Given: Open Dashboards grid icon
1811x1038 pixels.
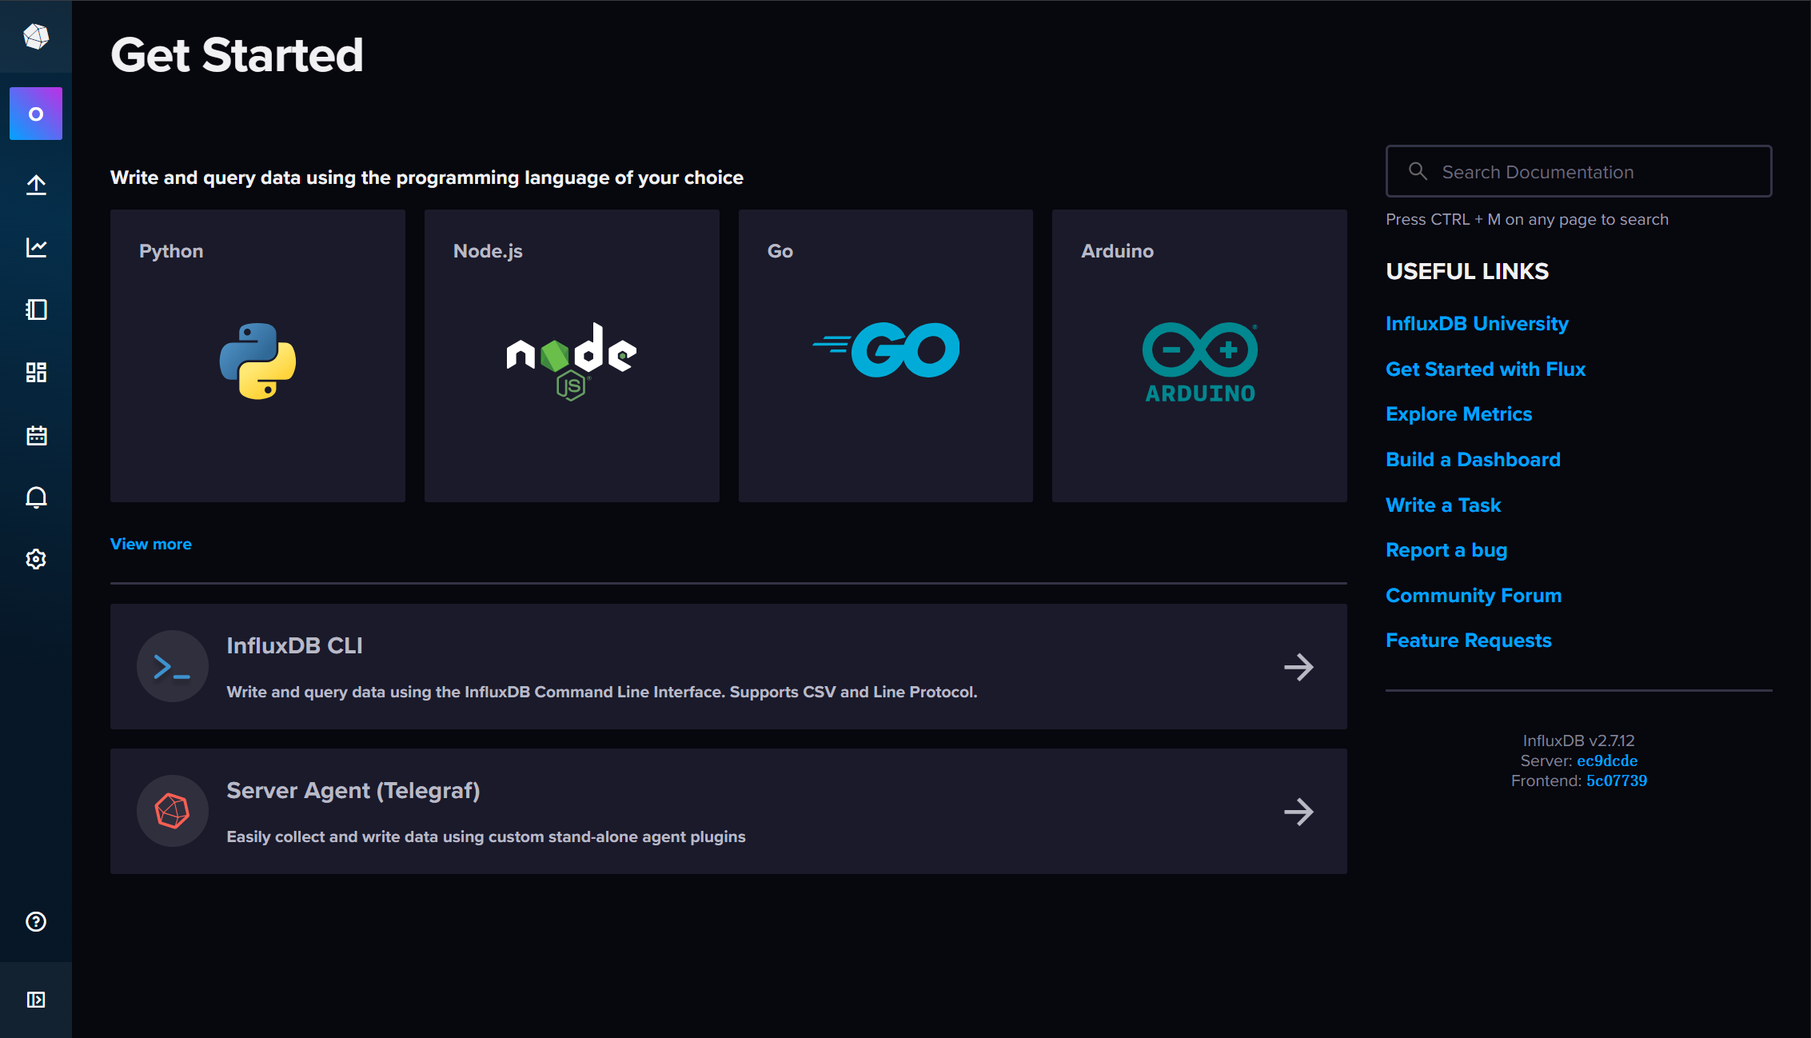Looking at the screenshot, I should point(36,372).
